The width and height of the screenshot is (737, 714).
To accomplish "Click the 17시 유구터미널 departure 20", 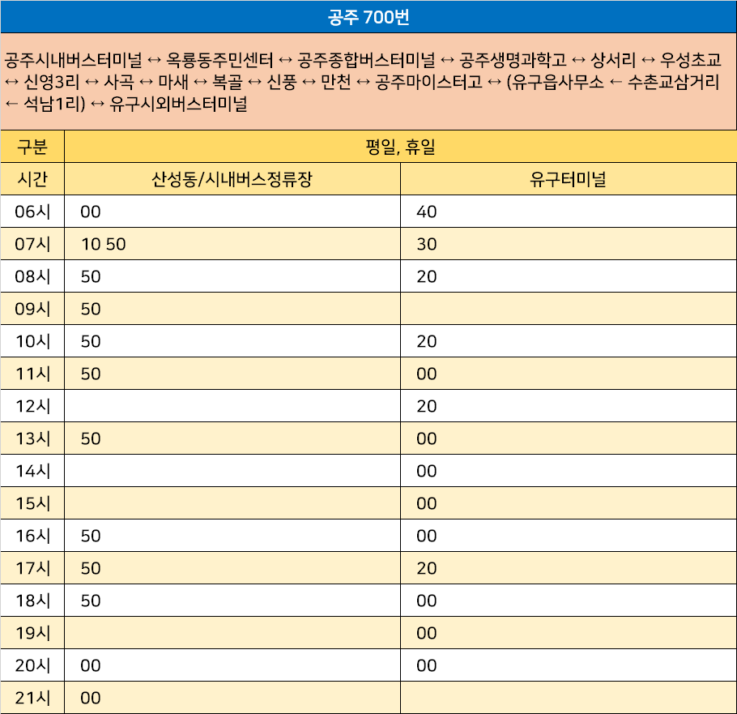I will [426, 569].
